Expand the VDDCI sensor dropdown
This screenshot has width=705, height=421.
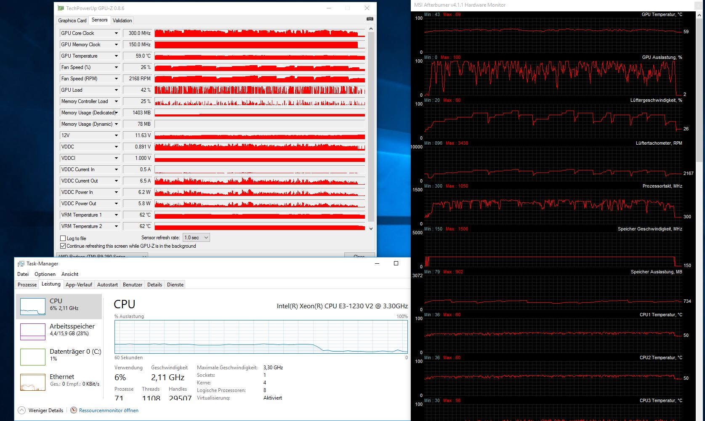pyautogui.click(x=116, y=158)
